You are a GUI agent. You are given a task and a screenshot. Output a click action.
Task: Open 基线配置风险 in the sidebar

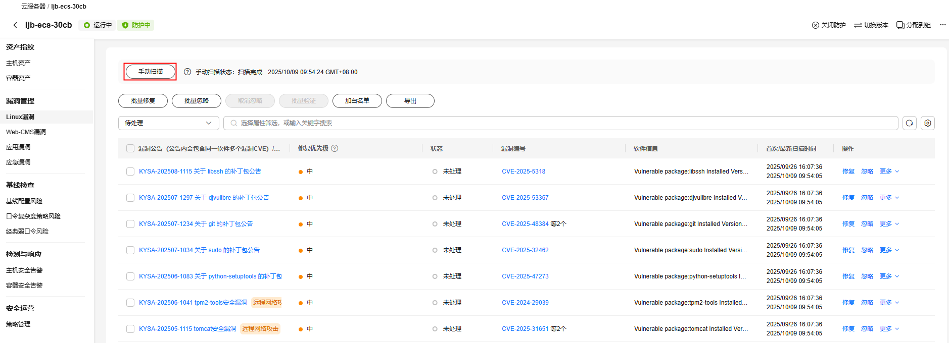[24, 201]
